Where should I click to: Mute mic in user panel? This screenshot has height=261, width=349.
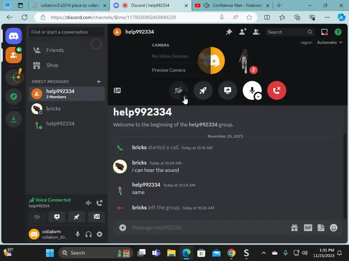pyautogui.click(x=77, y=234)
